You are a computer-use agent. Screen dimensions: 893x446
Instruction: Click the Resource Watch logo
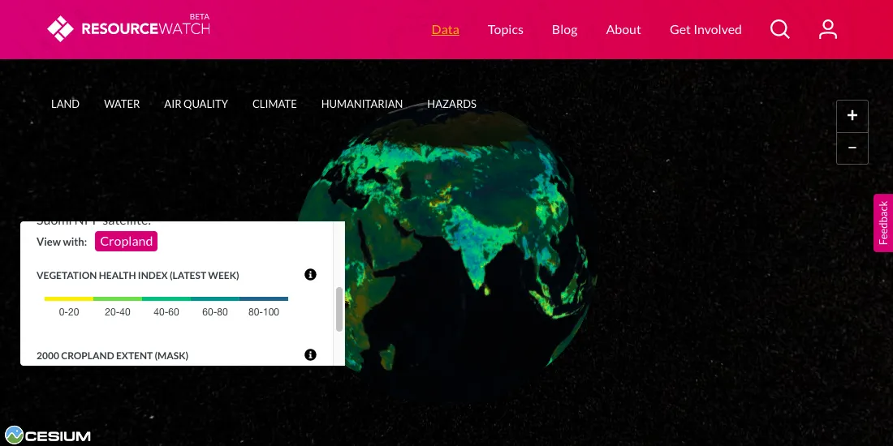coord(129,28)
